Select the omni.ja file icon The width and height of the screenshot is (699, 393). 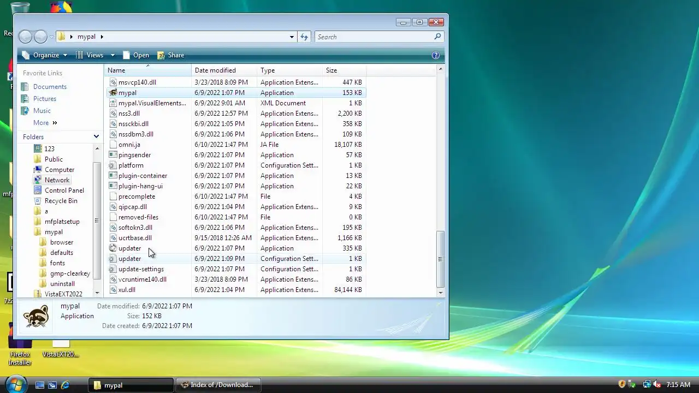point(113,145)
